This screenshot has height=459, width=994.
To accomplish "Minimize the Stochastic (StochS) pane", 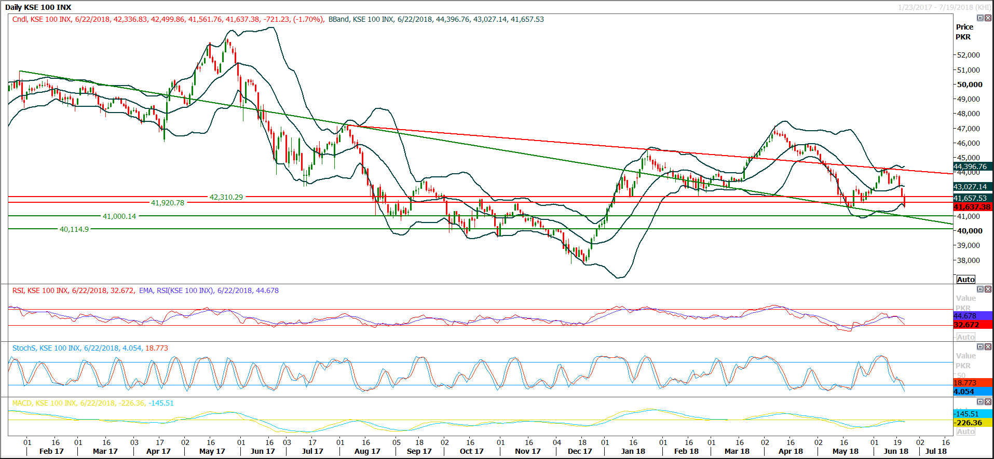I will click(980, 347).
